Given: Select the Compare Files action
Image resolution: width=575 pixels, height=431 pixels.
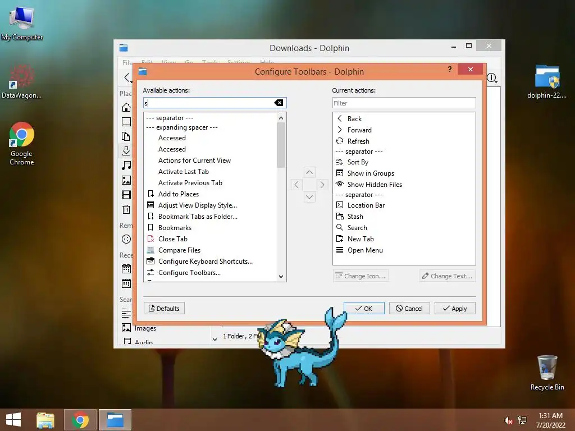Looking at the screenshot, I should click(x=179, y=250).
